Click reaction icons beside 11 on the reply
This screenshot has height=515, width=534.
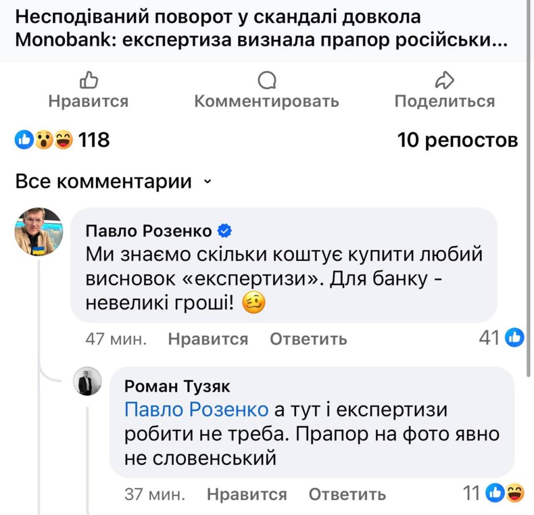coord(505,493)
